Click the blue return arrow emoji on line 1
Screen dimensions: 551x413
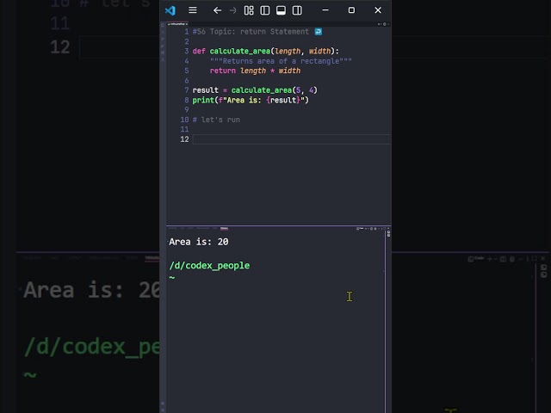318,32
